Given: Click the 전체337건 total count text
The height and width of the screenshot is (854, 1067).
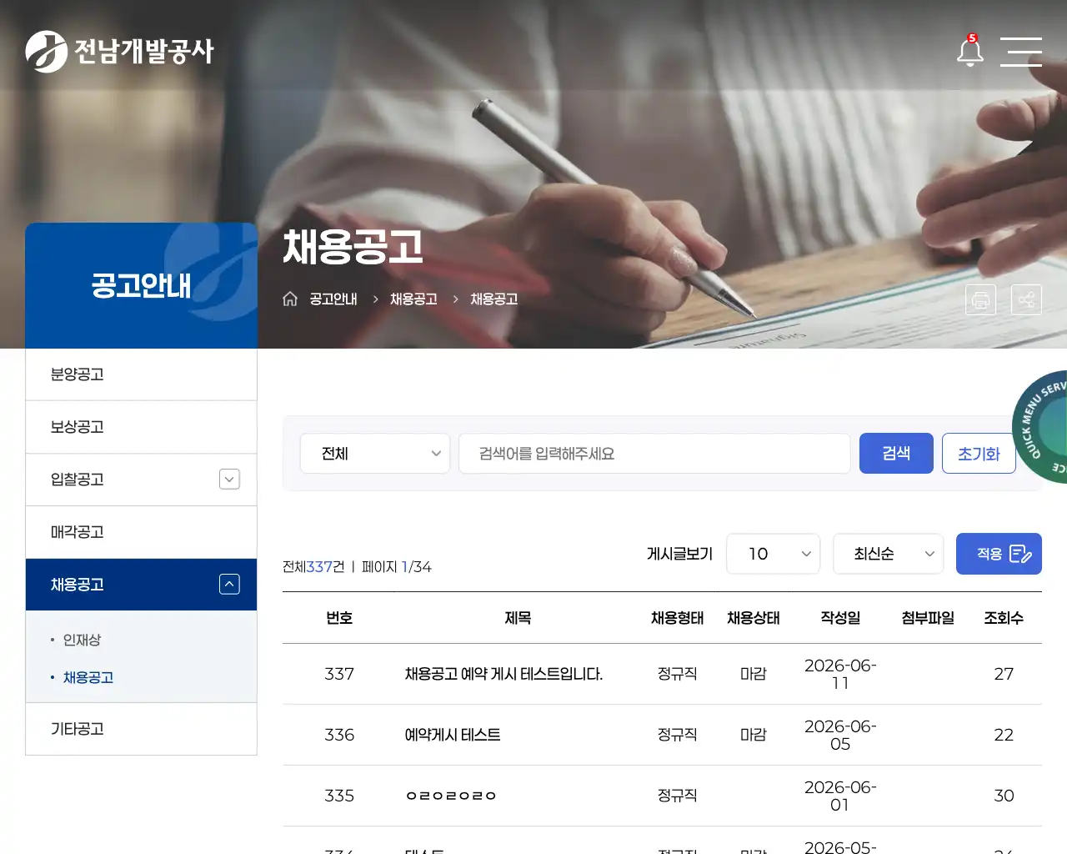Looking at the screenshot, I should pos(313,567).
